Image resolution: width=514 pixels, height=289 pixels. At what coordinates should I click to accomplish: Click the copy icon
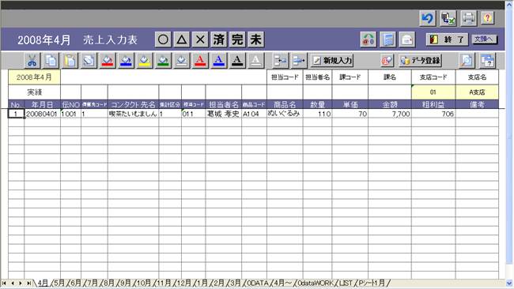51,61
